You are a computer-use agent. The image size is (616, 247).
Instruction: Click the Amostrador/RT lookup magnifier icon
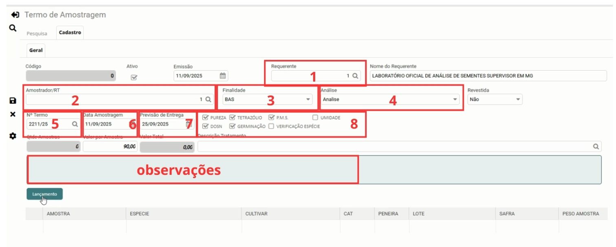point(208,99)
